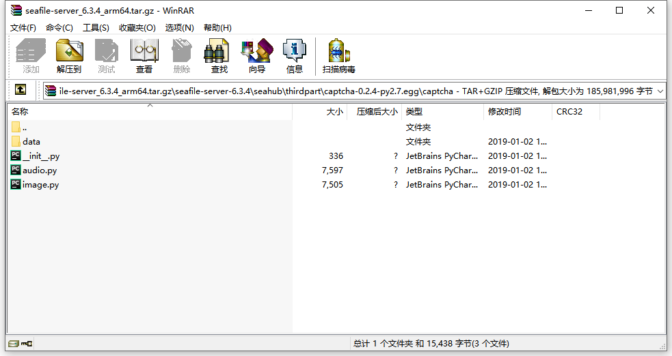Click the 删除 (Delete) toolbar icon
This screenshot has height=356, width=672.
(x=182, y=56)
